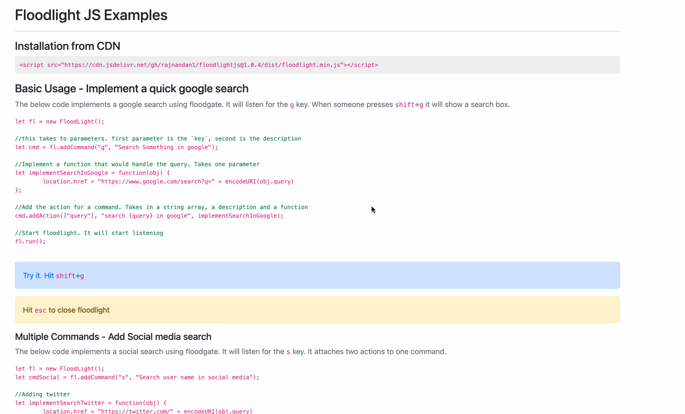Image resolution: width=685 pixels, height=414 pixels.
Task: Click the comment '//this takes to parameters...'
Action: pos(158,138)
